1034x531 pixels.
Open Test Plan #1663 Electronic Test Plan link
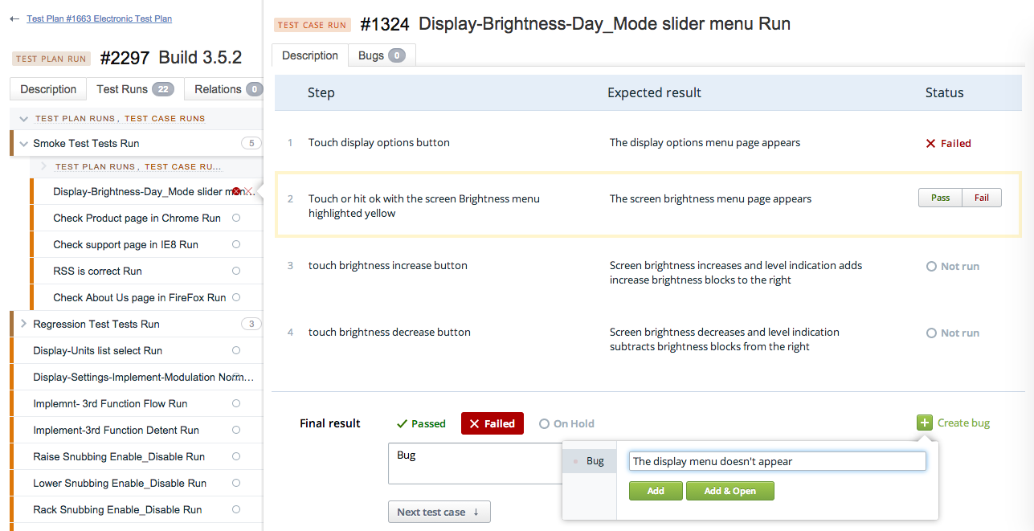99,18
